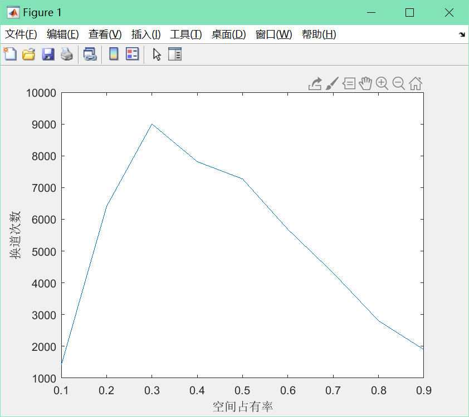469x417 pixels.
Task: Open the plot Property Editor
Action: [174, 54]
